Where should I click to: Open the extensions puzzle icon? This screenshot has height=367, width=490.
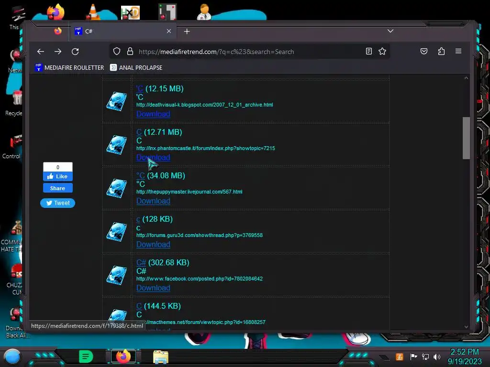[x=441, y=51]
